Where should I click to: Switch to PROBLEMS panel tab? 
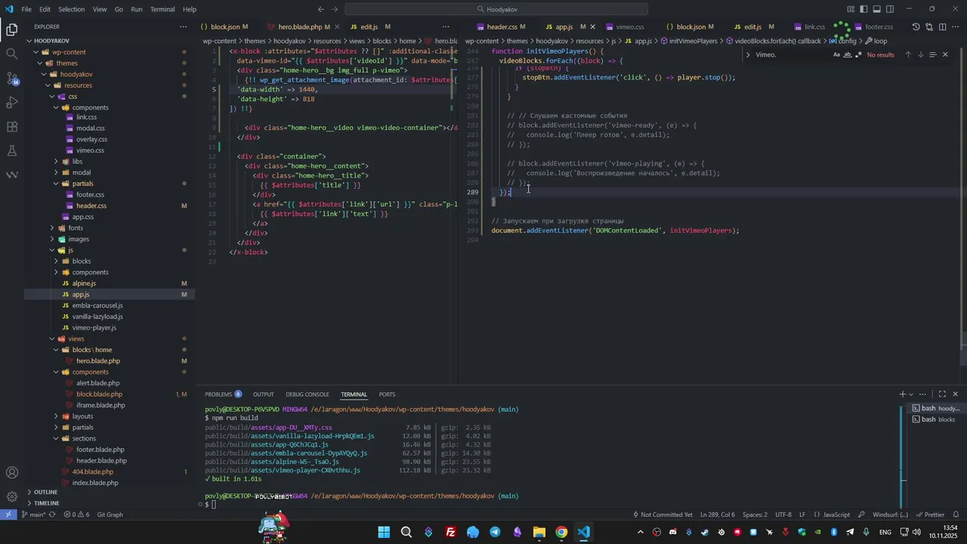tap(223, 394)
